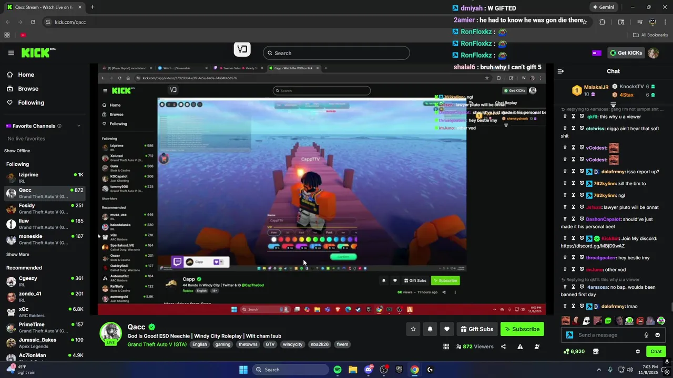Click KnocksTV on the gift leaderboard
The width and height of the screenshot is (673, 378).
[631, 87]
